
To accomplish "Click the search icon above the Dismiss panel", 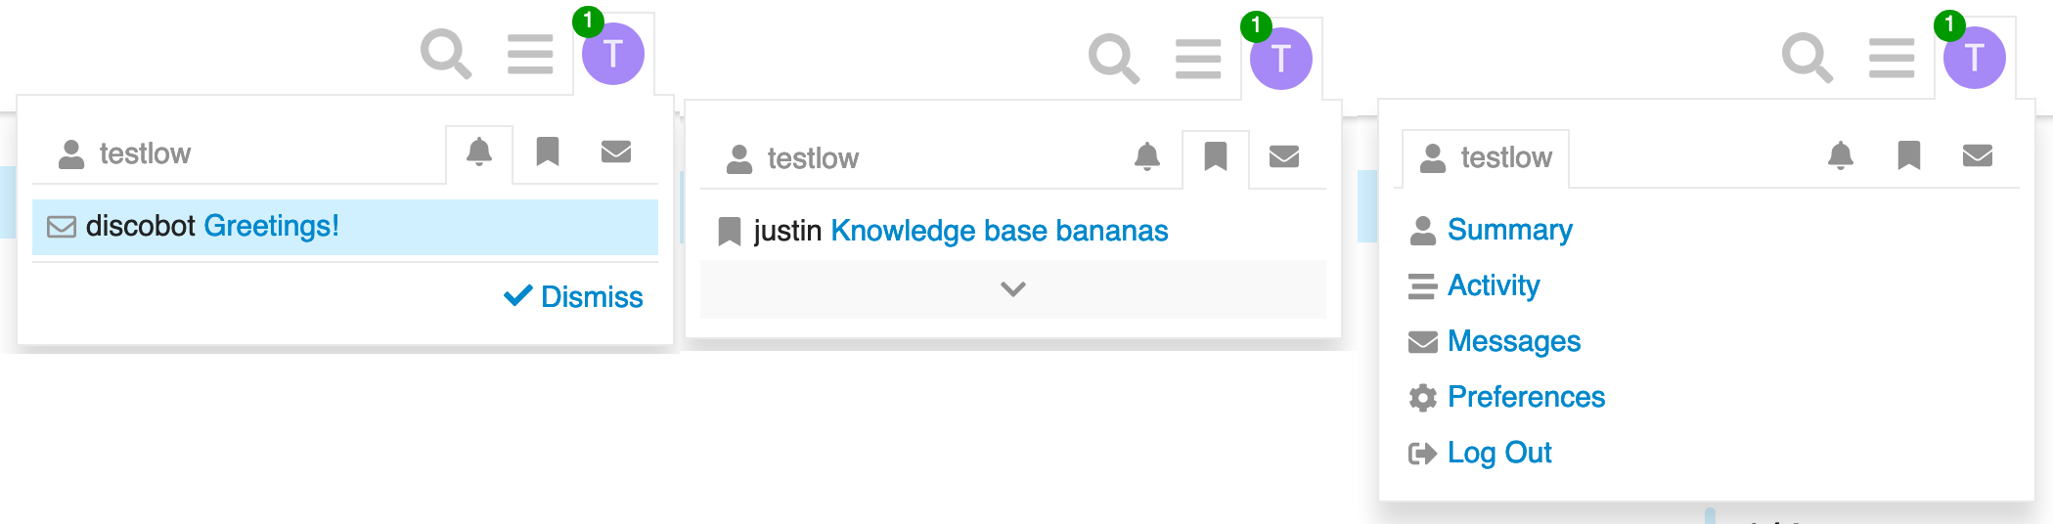I will point(446,54).
